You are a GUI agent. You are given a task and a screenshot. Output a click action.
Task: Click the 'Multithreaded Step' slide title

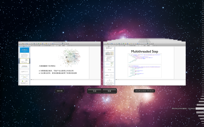pos(145,52)
